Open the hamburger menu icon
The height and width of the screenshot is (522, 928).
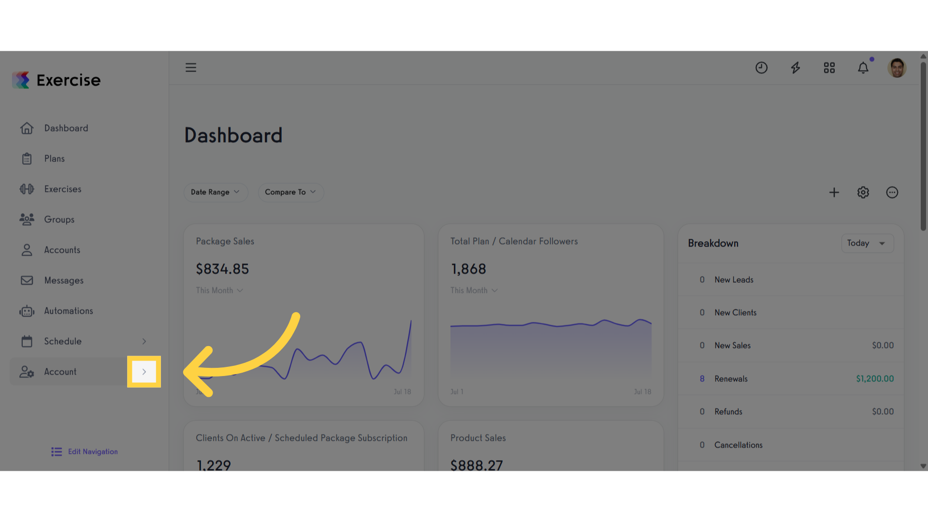pos(191,68)
